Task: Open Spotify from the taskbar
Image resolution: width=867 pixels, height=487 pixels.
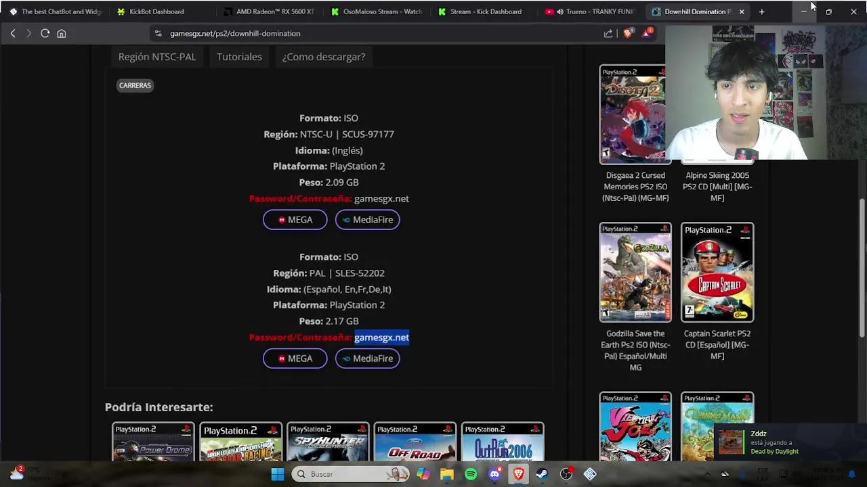Action: 471,474
